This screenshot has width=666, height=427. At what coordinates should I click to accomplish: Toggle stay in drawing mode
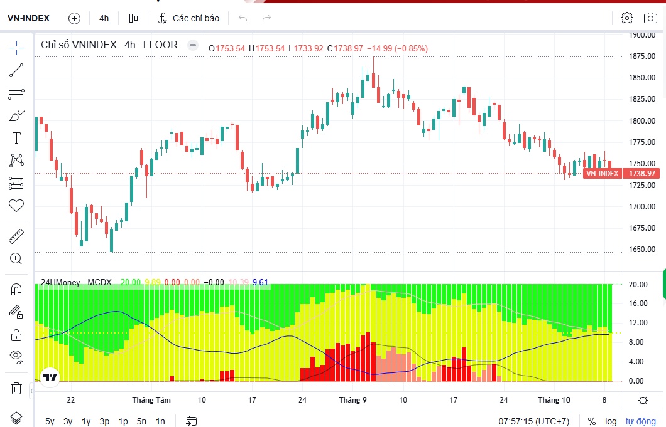coord(16,312)
